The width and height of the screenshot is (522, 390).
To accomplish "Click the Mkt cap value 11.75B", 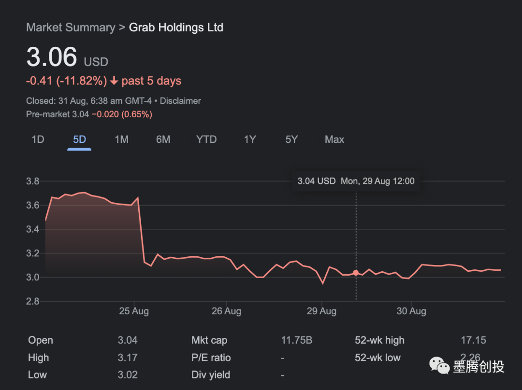I will click(296, 340).
